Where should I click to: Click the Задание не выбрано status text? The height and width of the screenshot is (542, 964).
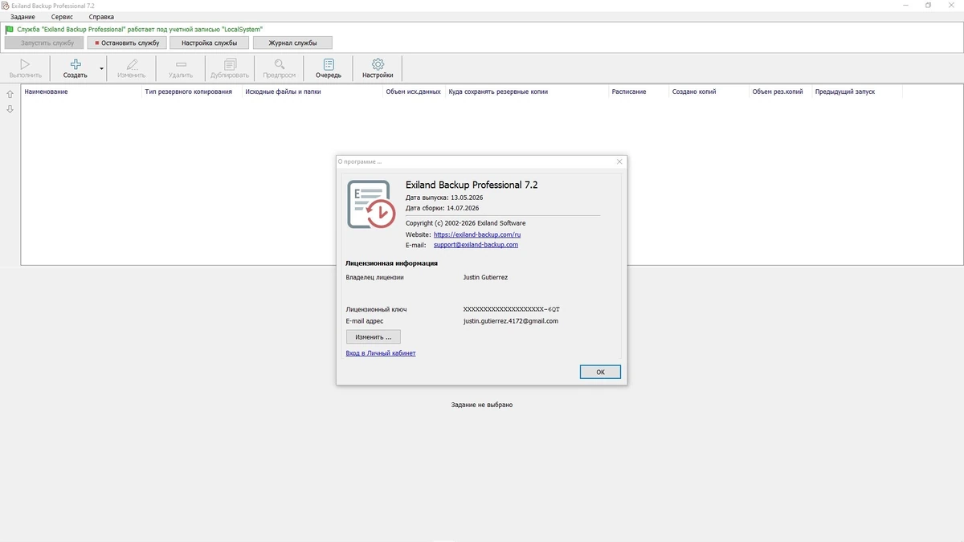[482, 405]
